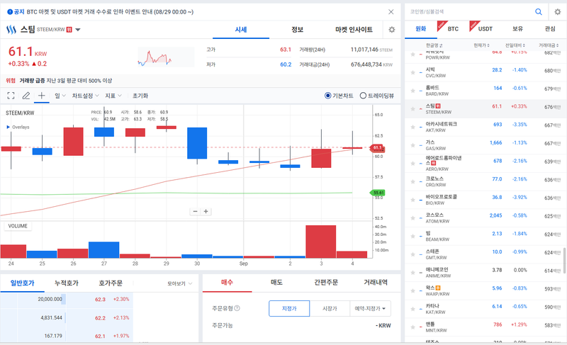The image size is (567, 345).
Task: Click the 61.1 current price tag
Action: coord(378,148)
